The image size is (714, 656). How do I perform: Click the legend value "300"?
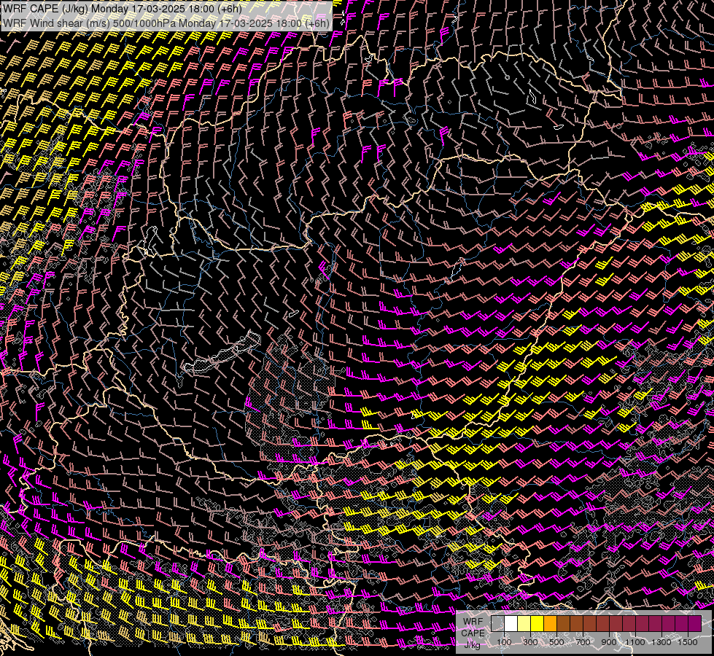point(530,642)
